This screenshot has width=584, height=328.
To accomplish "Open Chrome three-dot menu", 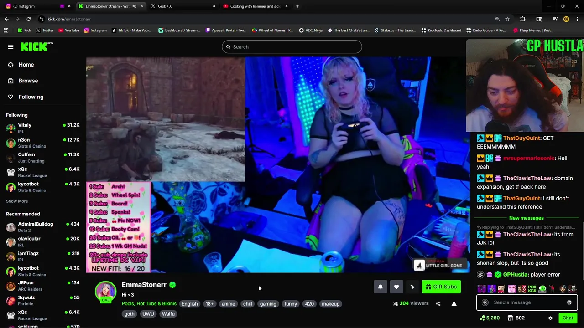I will (x=577, y=19).
